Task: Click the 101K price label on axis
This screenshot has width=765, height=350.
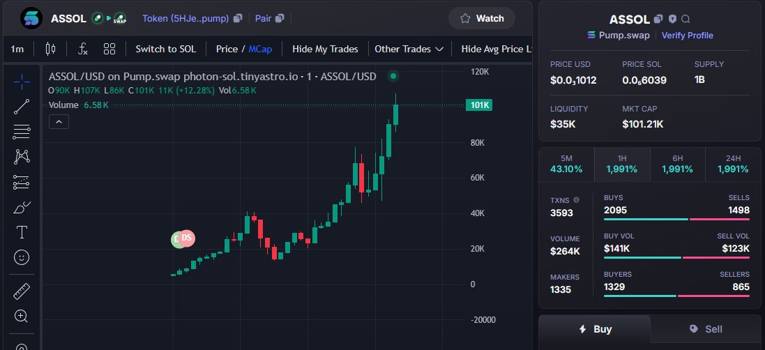Action: tap(478, 105)
